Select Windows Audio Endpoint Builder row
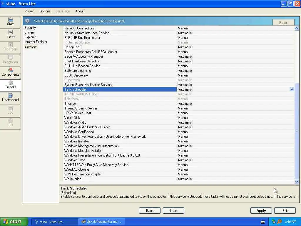The width and height of the screenshot is (301, 226). [178, 127]
